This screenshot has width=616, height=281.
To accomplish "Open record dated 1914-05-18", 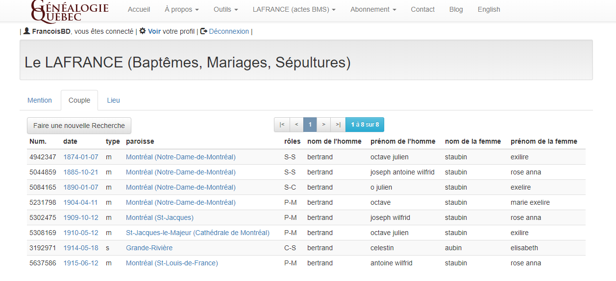I will [81, 248].
